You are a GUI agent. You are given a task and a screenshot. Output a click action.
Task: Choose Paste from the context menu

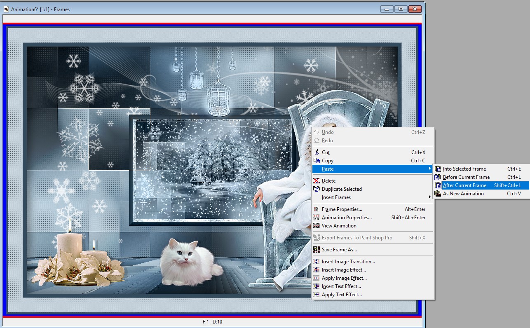pos(372,169)
